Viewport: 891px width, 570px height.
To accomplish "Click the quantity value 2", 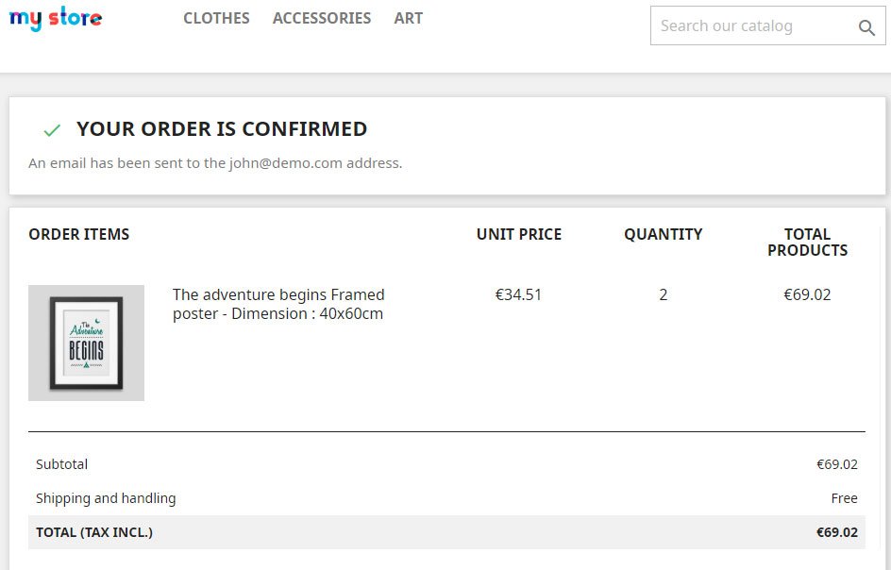I will coord(664,294).
